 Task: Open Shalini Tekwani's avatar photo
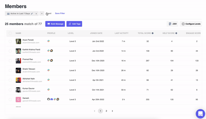point(18,70)
